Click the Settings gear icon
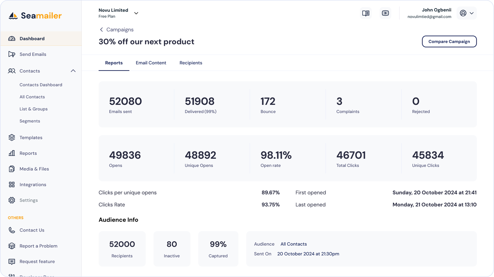This screenshot has width=494, height=277. pyautogui.click(x=12, y=200)
